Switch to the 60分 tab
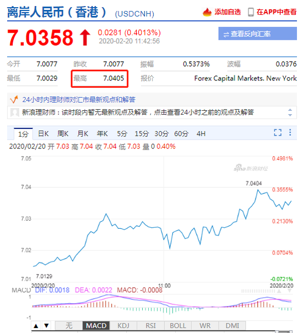The image size is (303, 333). point(181,133)
